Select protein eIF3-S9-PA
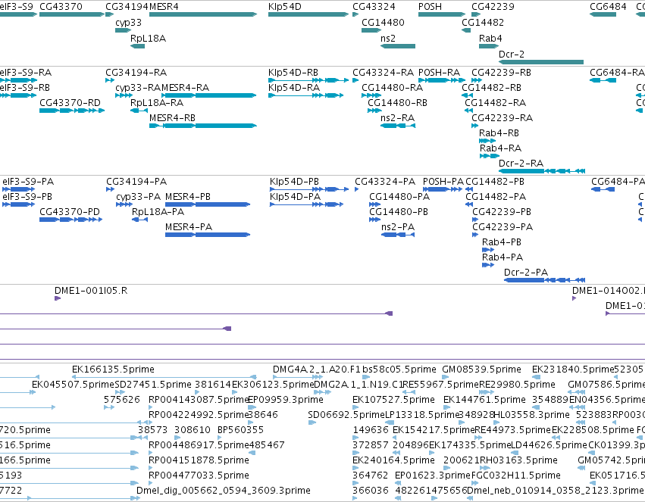This screenshot has height=502, width=645. click(x=19, y=189)
